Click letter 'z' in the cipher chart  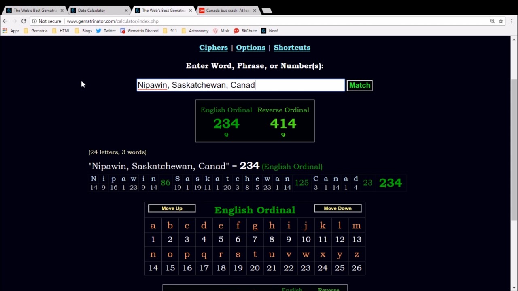[357, 254]
